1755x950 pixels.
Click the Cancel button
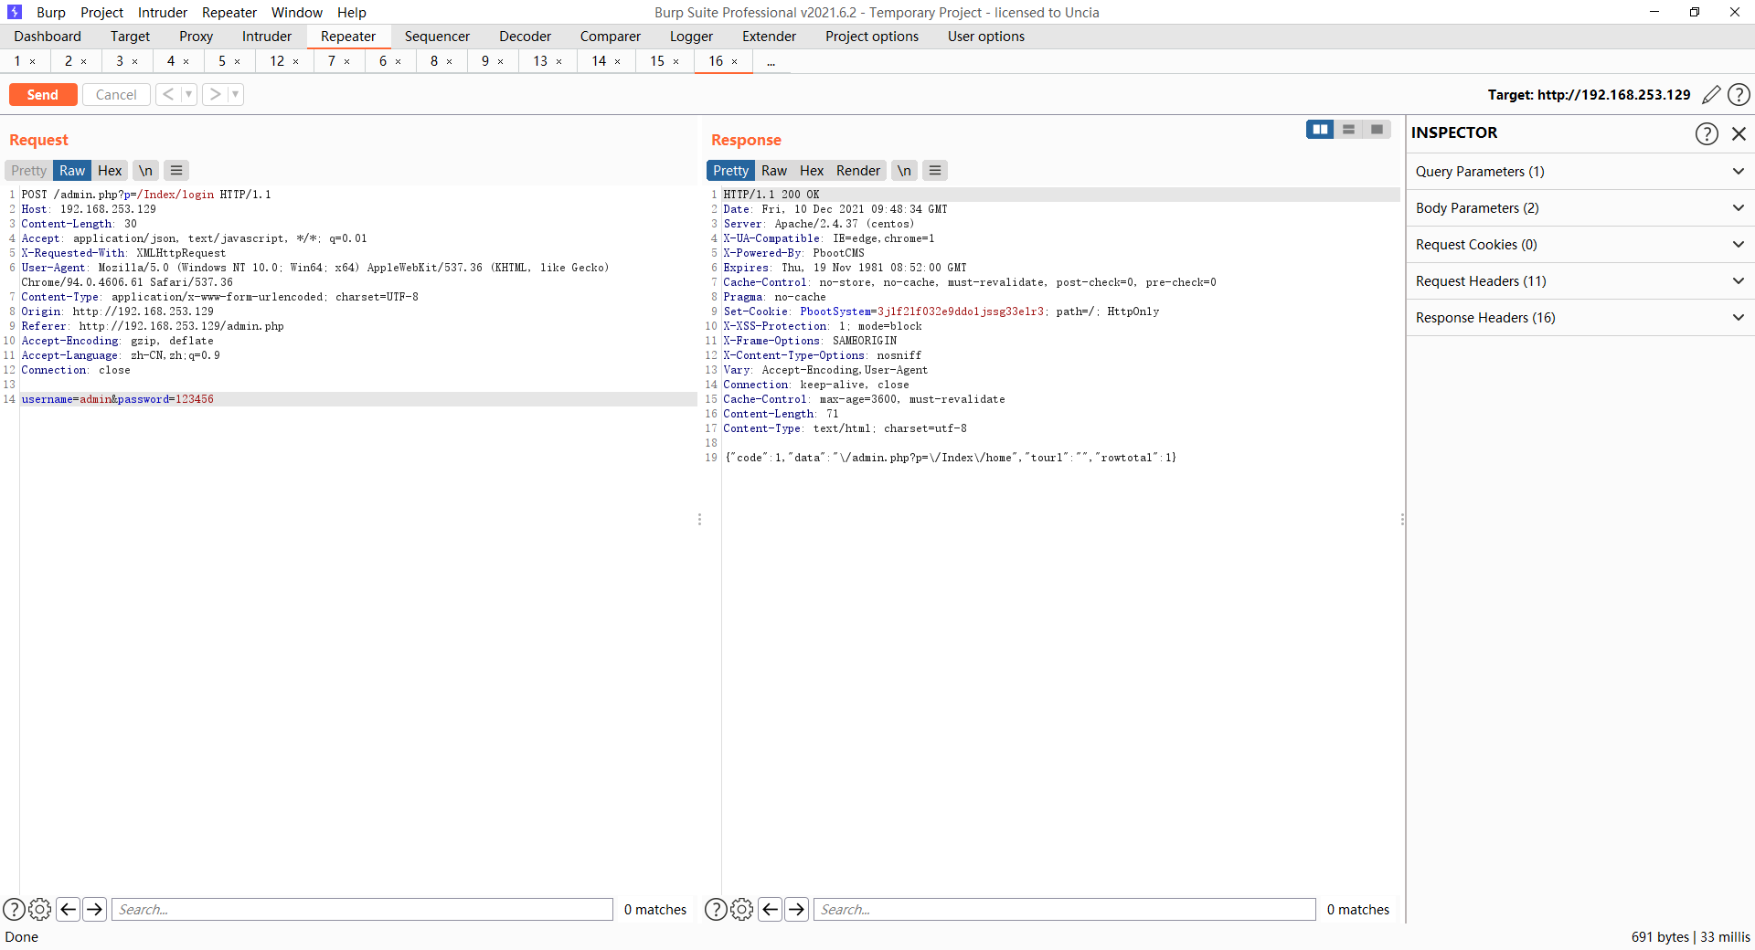(115, 94)
